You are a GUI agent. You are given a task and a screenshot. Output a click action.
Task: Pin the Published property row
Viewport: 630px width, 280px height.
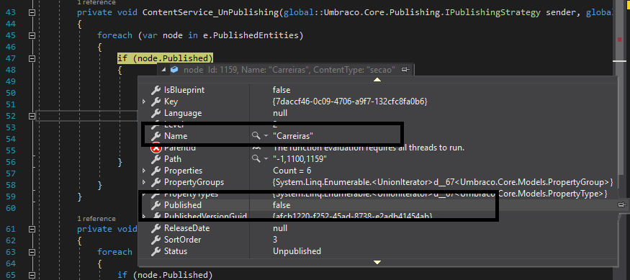click(622, 205)
